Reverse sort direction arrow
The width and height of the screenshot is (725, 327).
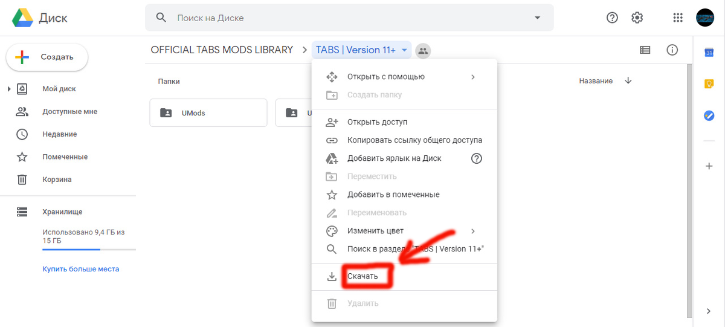[628, 81]
